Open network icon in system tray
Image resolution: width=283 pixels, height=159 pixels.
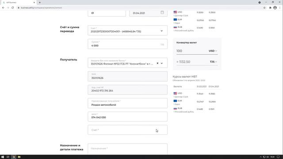[x=264, y=157]
